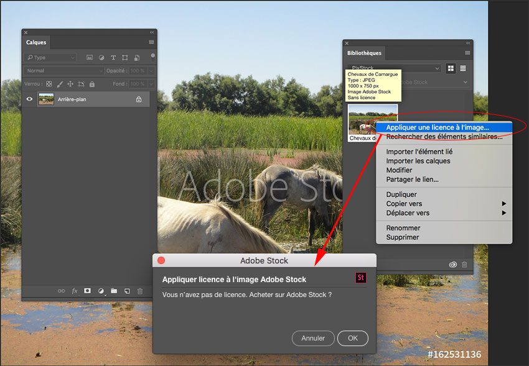The image size is (529, 366).
Task: Choose Appliquer une licence à l'image
Action: point(444,127)
